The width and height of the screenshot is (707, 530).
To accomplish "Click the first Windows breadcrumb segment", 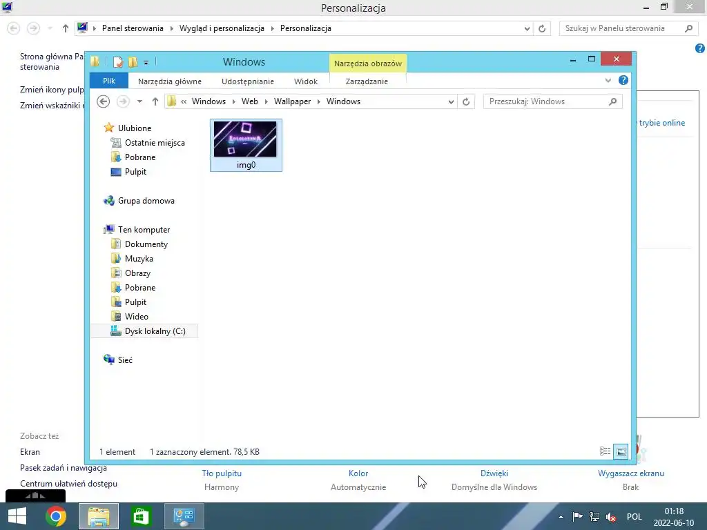I will pos(209,101).
